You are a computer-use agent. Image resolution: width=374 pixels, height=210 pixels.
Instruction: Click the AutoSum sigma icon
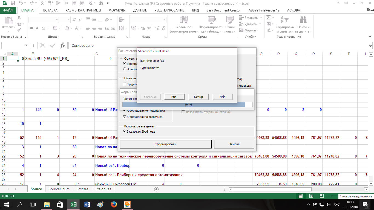click(x=268, y=17)
